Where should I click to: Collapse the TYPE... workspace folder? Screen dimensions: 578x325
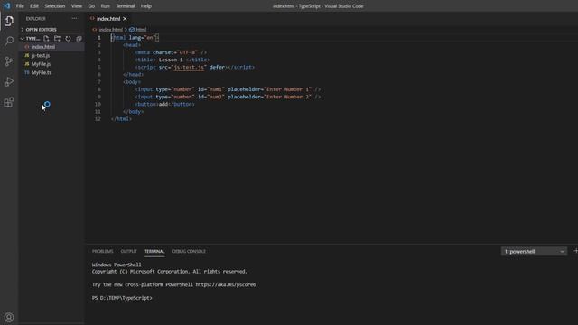pos(30,38)
